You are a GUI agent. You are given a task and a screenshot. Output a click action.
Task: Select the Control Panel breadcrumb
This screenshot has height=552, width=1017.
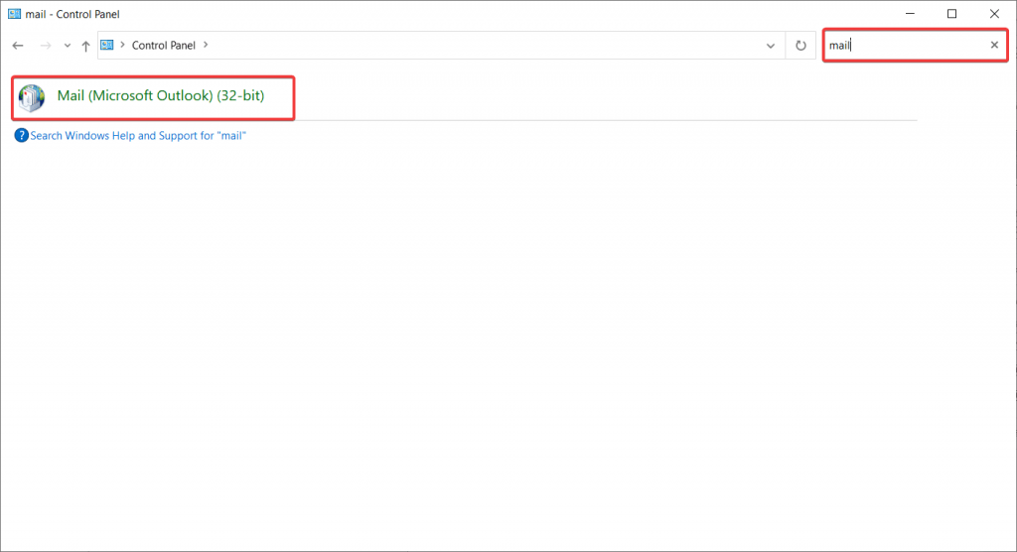click(x=164, y=45)
